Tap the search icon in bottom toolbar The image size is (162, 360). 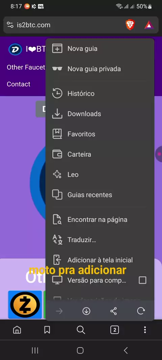[x=81, y=330]
